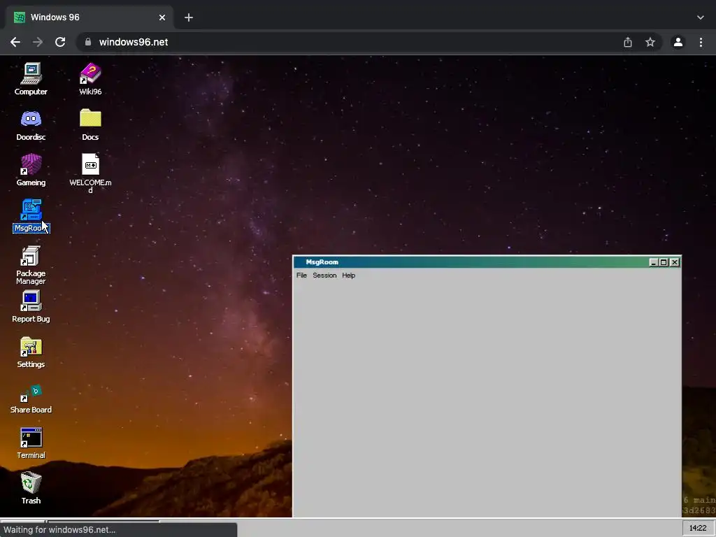Image resolution: width=716 pixels, height=537 pixels.
Task: Go back in browser history
Action: [x=15, y=42]
